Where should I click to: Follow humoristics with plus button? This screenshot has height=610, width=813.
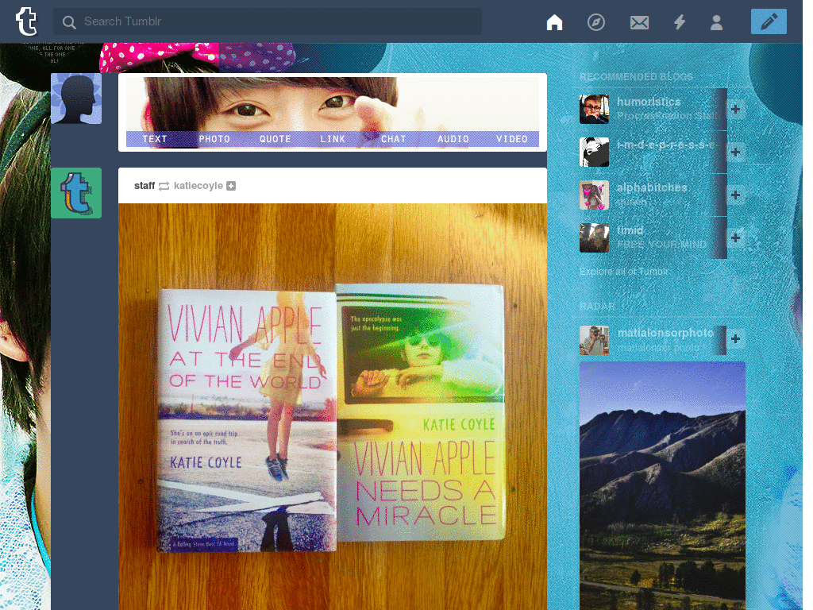(x=735, y=109)
